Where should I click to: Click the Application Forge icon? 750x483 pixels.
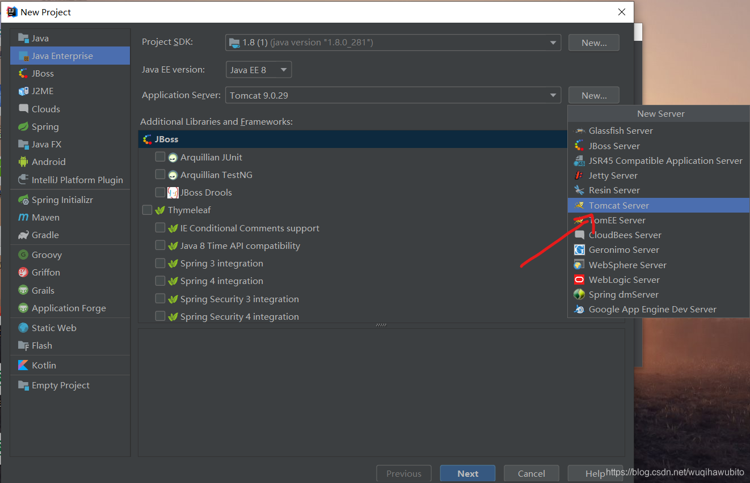[23, 308]
